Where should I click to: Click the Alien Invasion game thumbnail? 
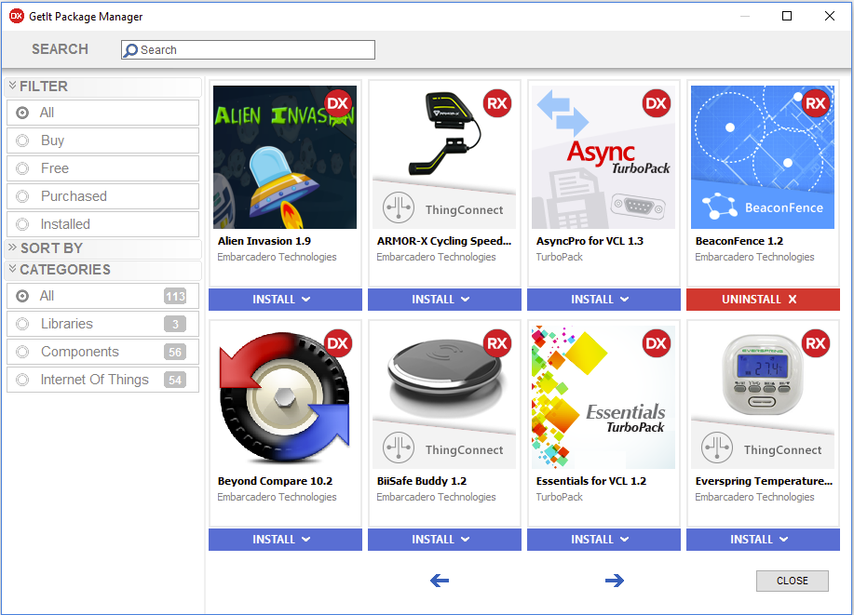click(x=285, y=156)
